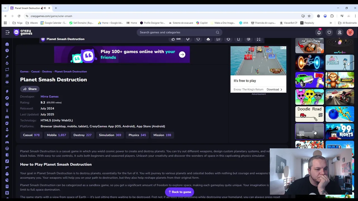
Task: Click the Share button
Action: 30,89
